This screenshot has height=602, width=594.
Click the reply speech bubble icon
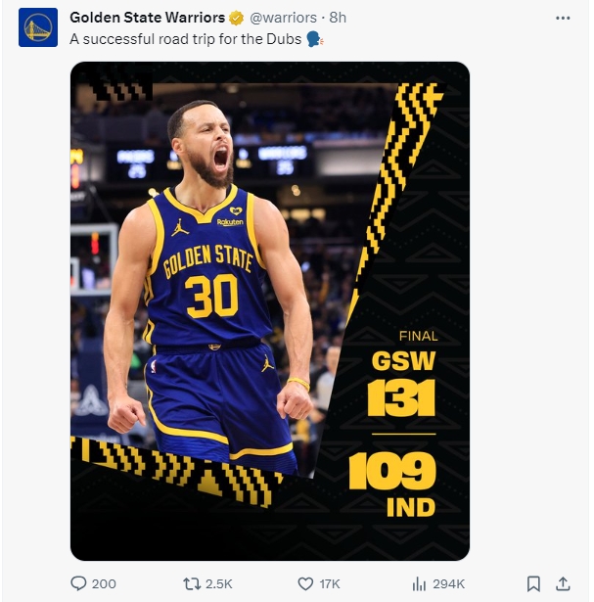tap(79, 583)
